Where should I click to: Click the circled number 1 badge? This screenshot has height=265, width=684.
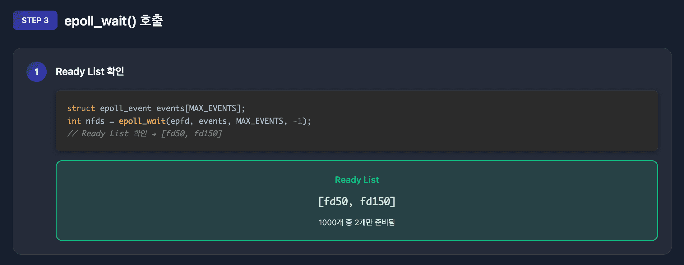[36, 72]
